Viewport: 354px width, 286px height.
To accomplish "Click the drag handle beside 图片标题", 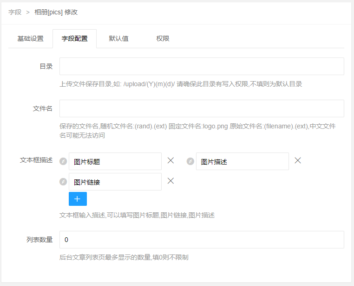I will [63, 161].
